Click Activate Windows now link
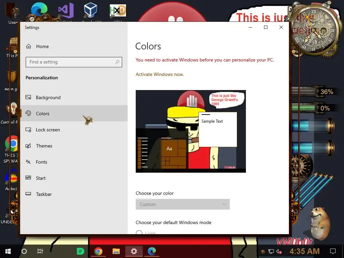The image size is (344, 258). pyautogui.click(x=160, y=74)
